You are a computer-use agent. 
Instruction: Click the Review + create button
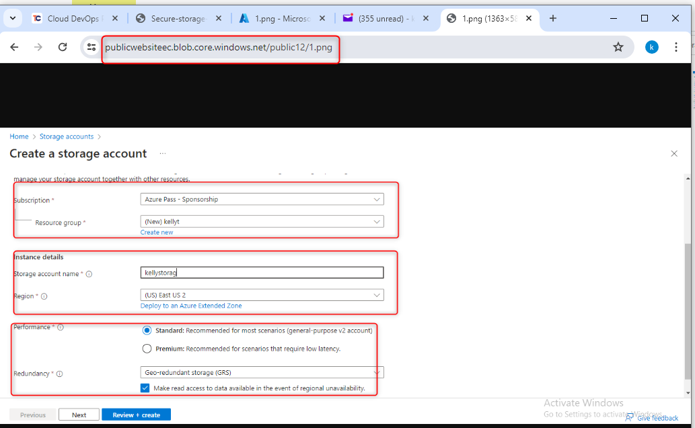click(x=136, y=415)
